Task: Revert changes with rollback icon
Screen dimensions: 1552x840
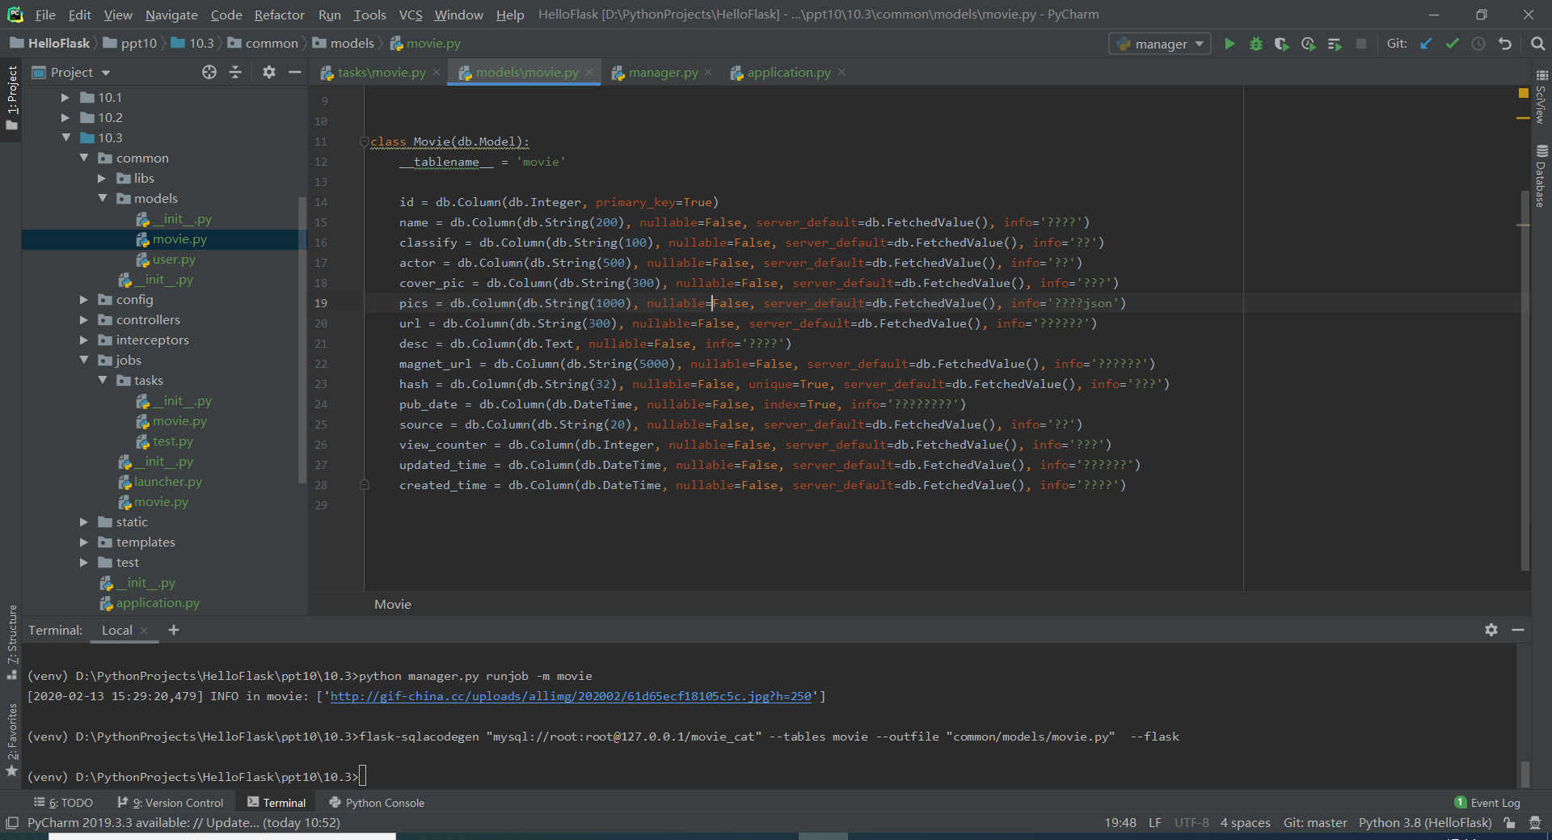Action: coord(1505,44)
